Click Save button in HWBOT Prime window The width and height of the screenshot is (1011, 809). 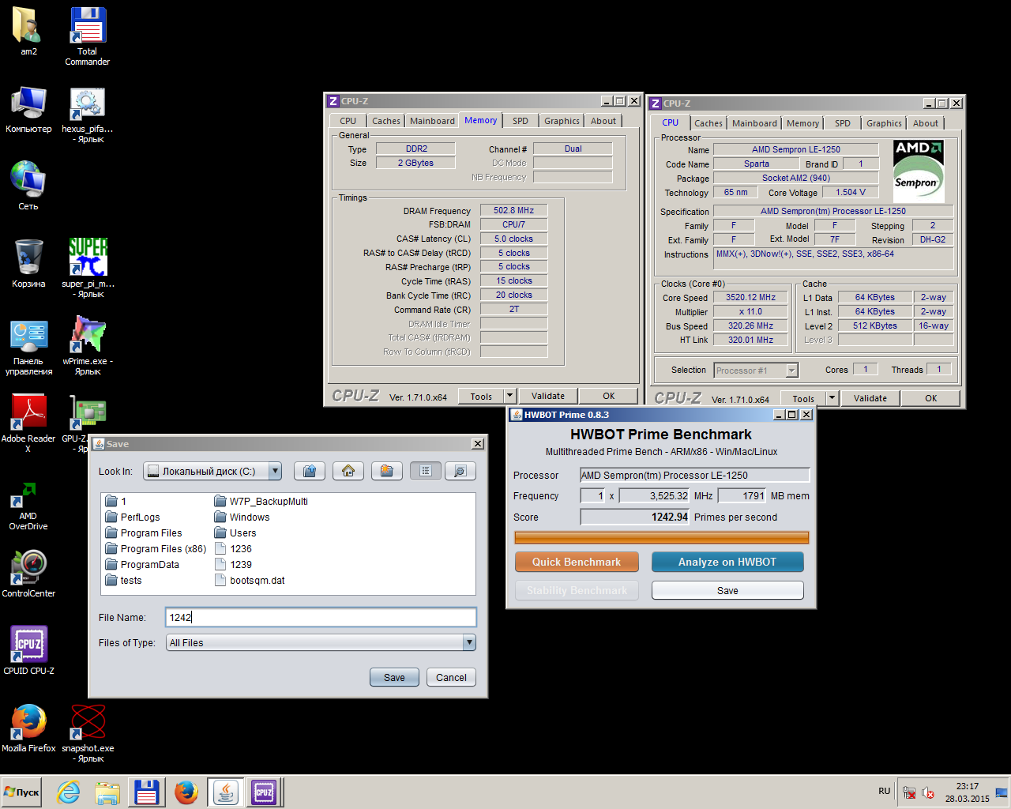[727, 590]
